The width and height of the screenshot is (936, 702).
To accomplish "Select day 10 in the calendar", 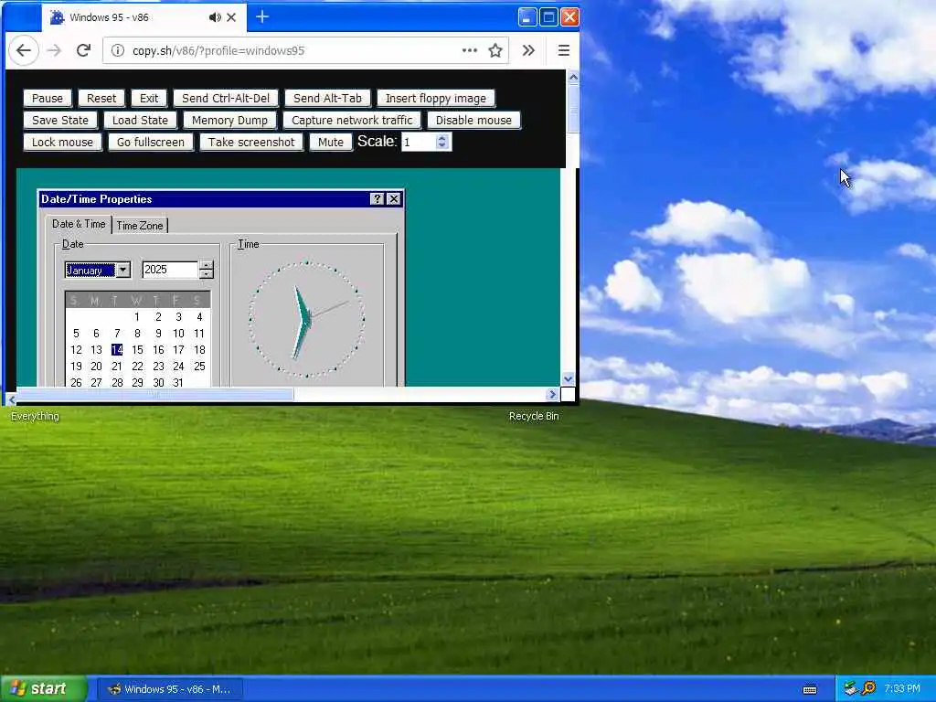I will pyautogui.click(x=178, y=333).
